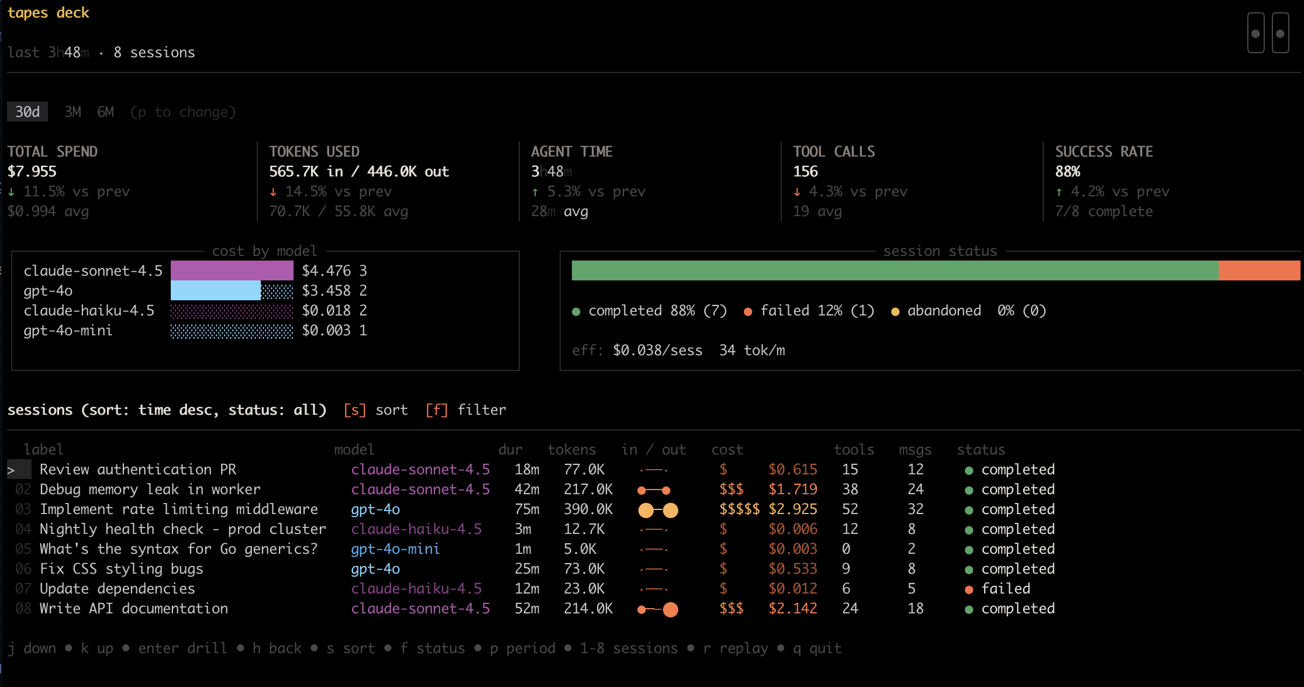Click the right dot indicator box at top right

(1280, 33)
